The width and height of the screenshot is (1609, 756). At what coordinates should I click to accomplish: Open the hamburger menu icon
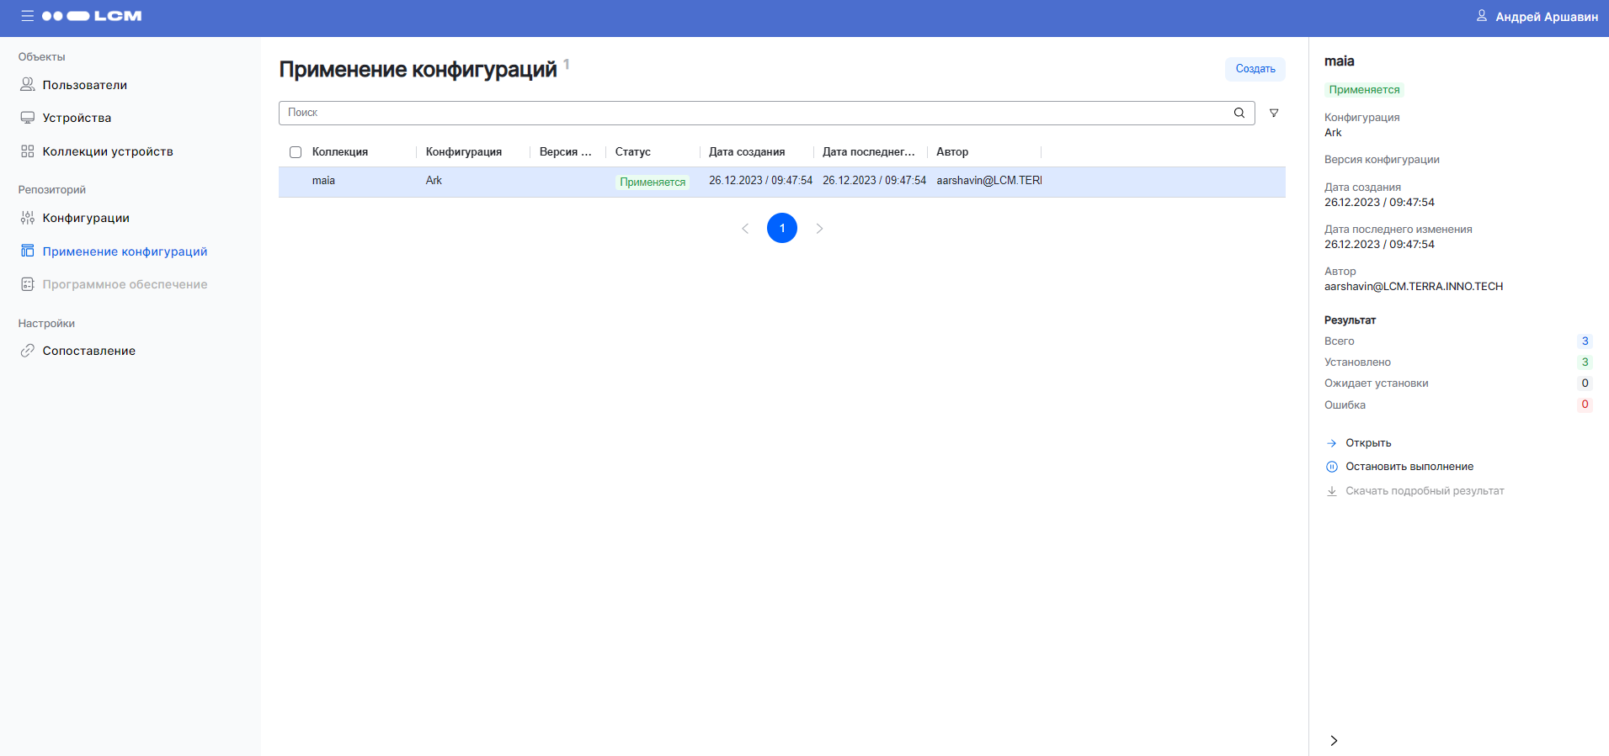(27, 16)
